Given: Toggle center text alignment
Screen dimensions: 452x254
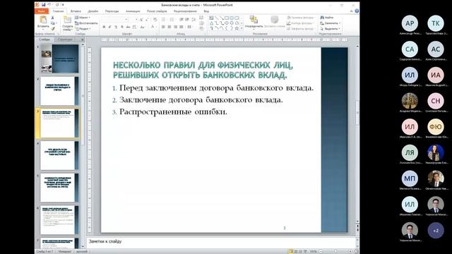Looking at the screenshot, I should 169,27.
